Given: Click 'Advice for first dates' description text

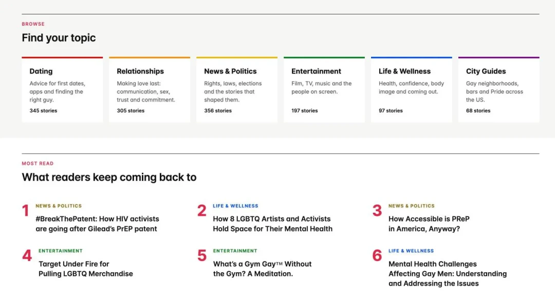Looking at the screenshot, I should tap(58, 91).
